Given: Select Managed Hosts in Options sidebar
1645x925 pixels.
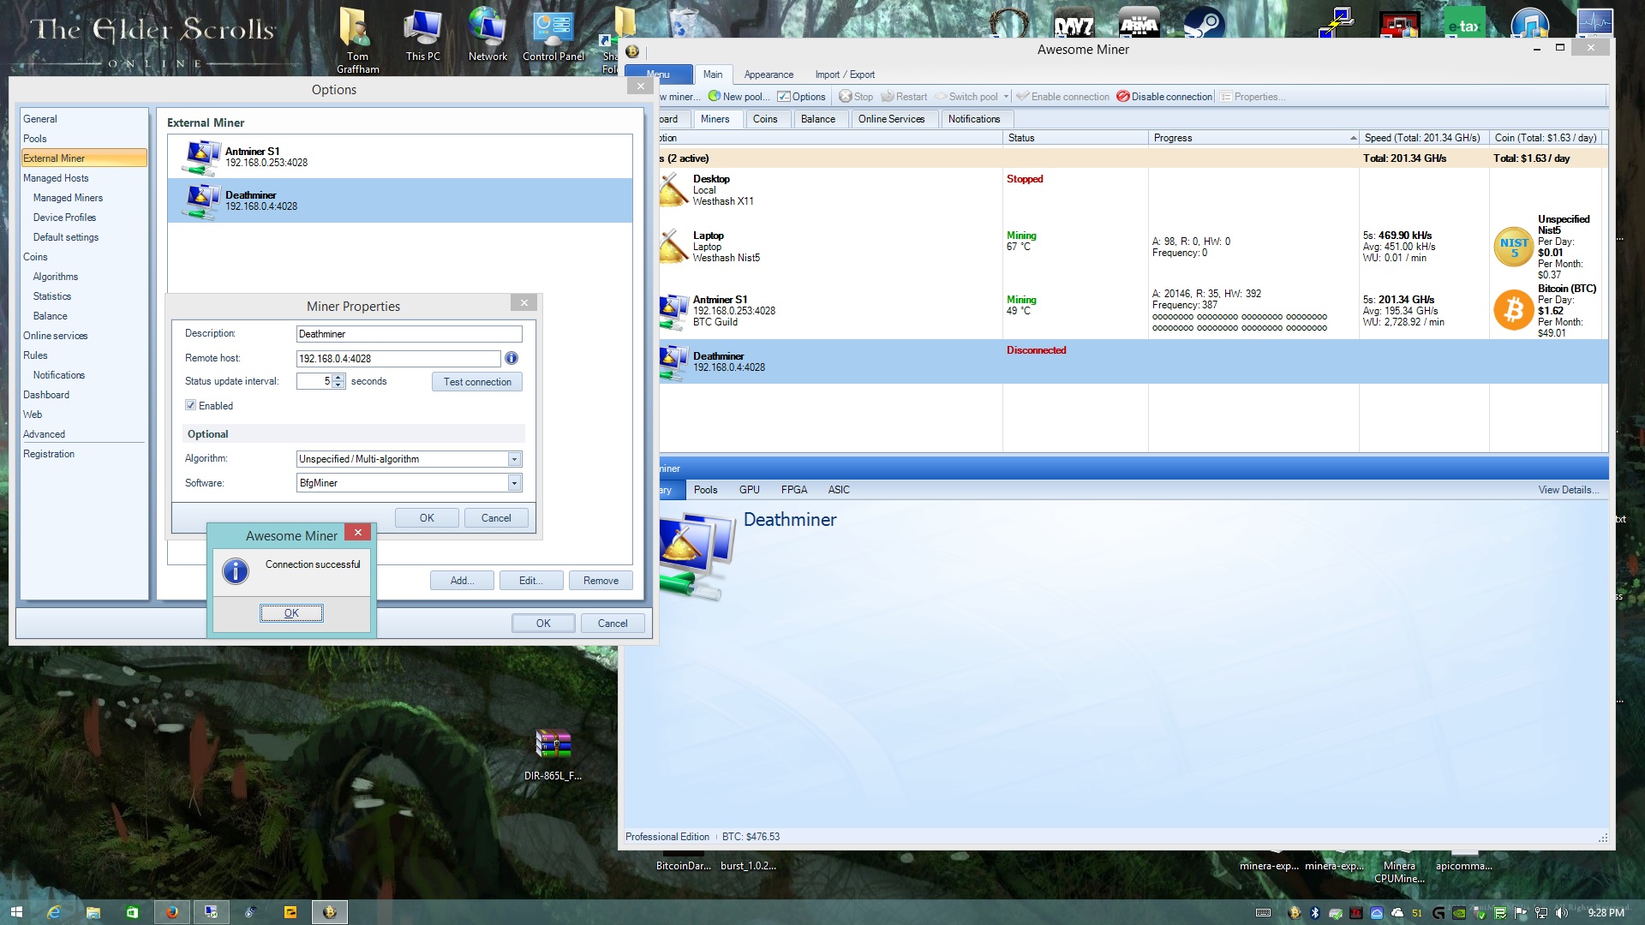Looking at the screenshot, I should pyautogui.click(x=56, y=178).
